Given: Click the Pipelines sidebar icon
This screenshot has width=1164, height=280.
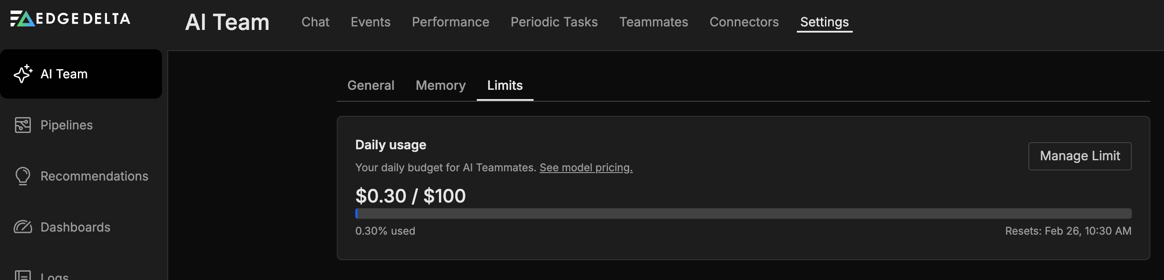Looking at the screenshot, I should (22, 125).
